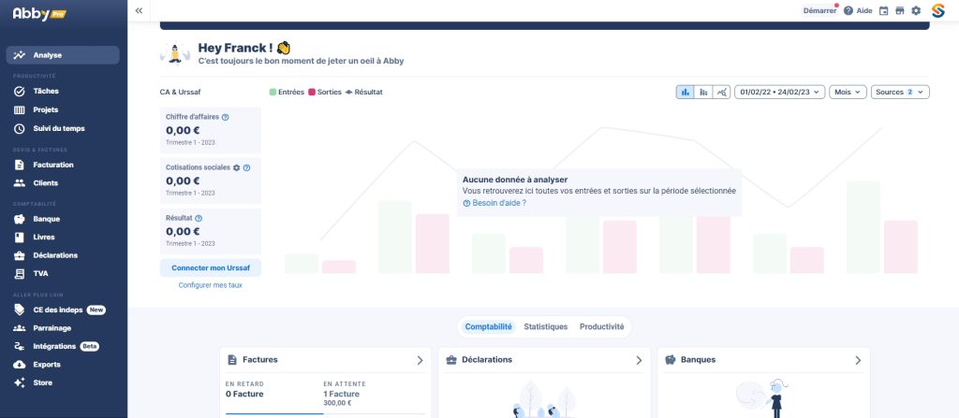Expand the Déclarations card chevron

[639, 361]
